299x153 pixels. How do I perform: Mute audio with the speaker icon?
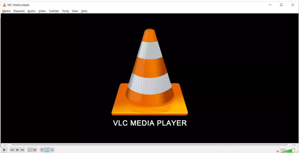click(278, 151)
